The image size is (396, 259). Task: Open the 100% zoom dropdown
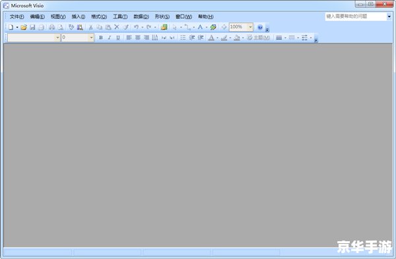[250, 27]
